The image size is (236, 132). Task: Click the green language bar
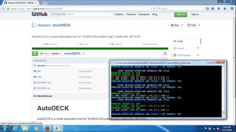pyautogui.click(x=100, y=48)
